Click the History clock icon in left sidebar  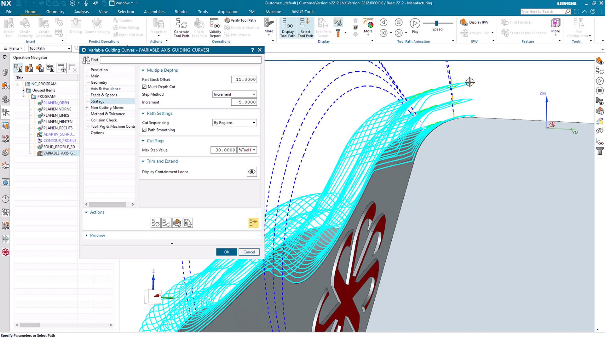5,199
